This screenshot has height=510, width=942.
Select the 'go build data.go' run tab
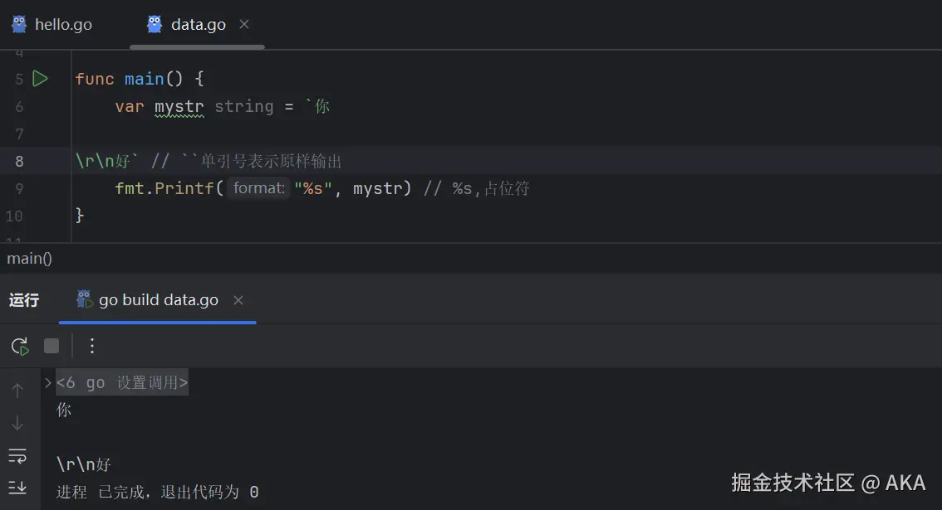point(158,300)
